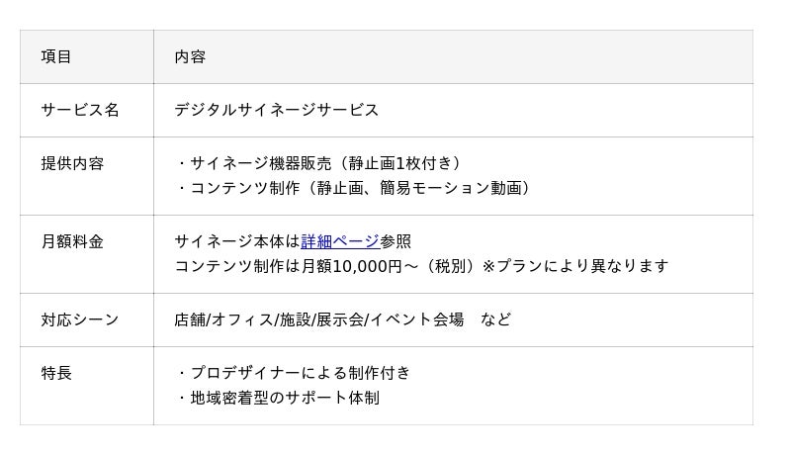Image resolution: width=791 pixels, height=455 pixels.
Task: Click the 参照 text after the link
Action: [x=395, y=241]
